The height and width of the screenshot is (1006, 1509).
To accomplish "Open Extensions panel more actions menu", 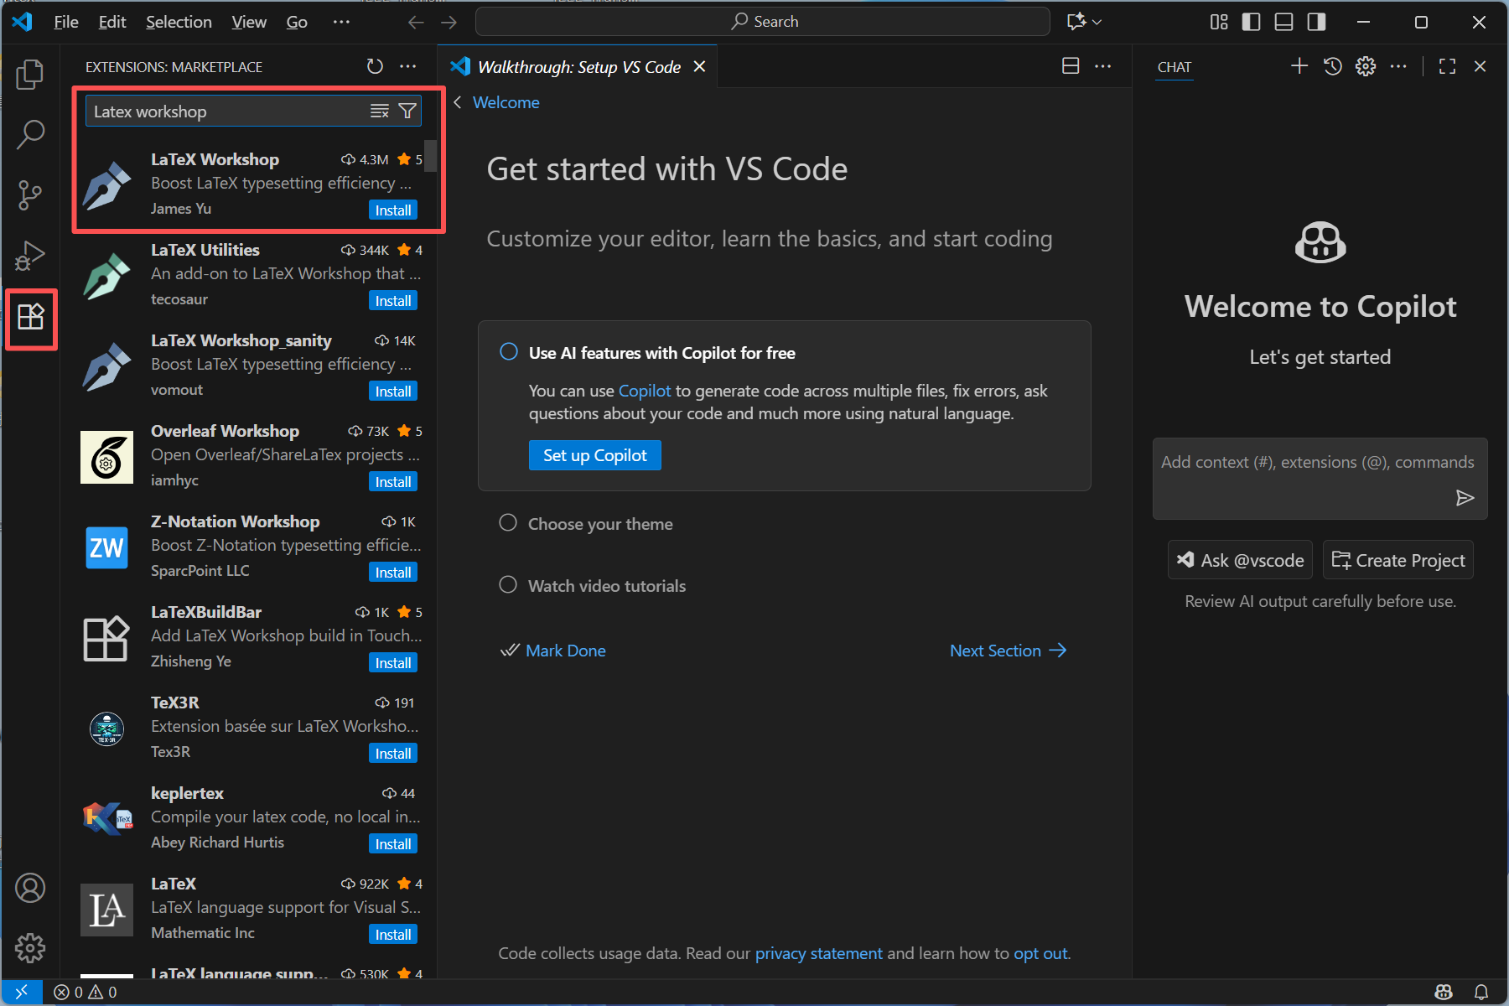I will coord(408,66).
